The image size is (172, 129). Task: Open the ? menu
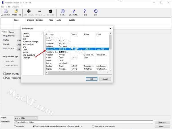22,7
